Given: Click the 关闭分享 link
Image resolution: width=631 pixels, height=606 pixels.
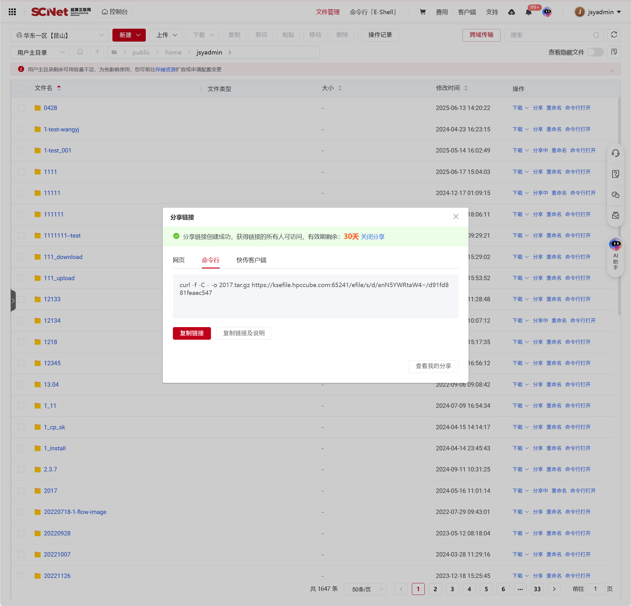Looking at the screenshot, I should 372,237.
